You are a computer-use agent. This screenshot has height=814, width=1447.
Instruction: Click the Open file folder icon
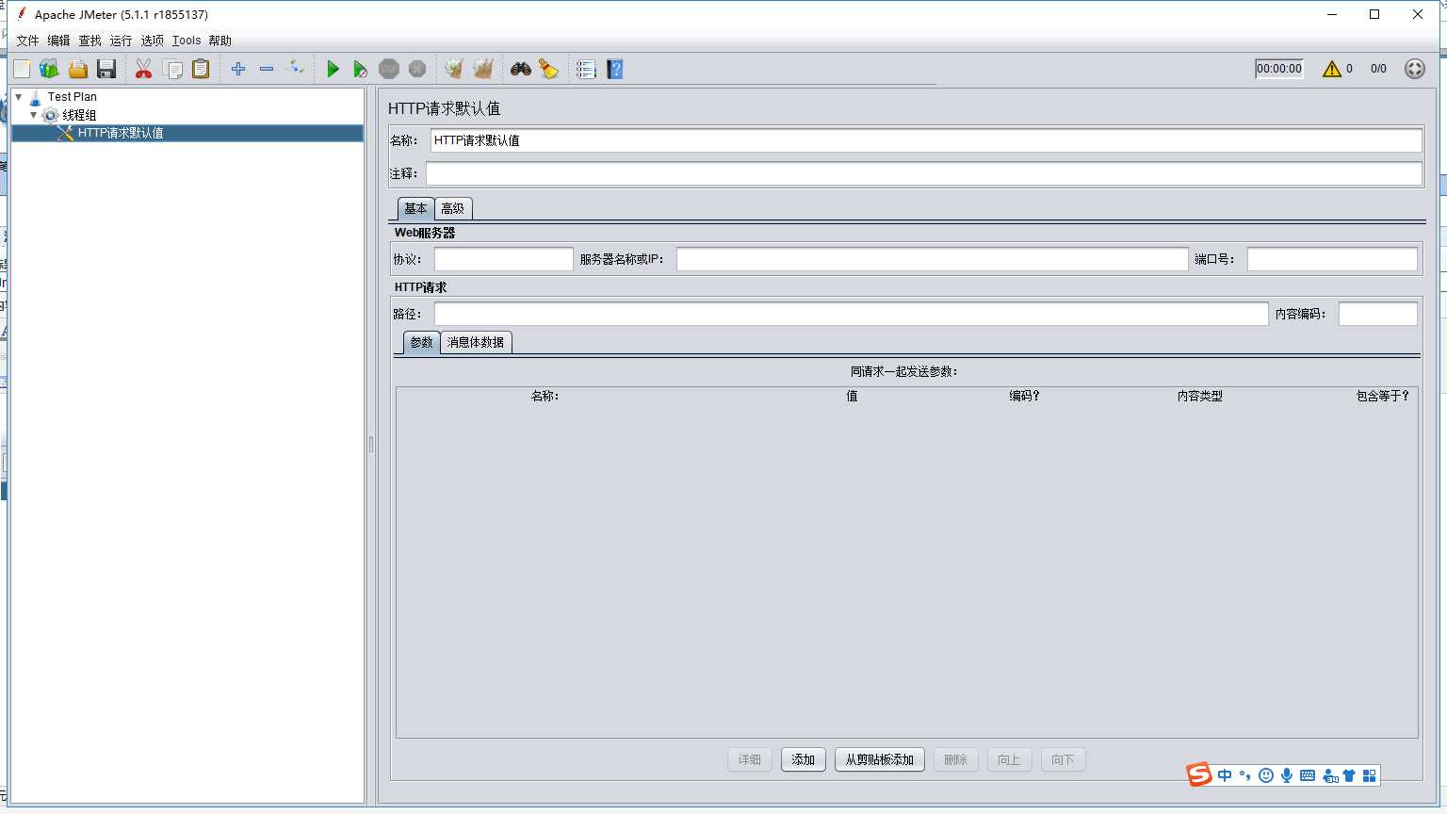pos(78,69)
